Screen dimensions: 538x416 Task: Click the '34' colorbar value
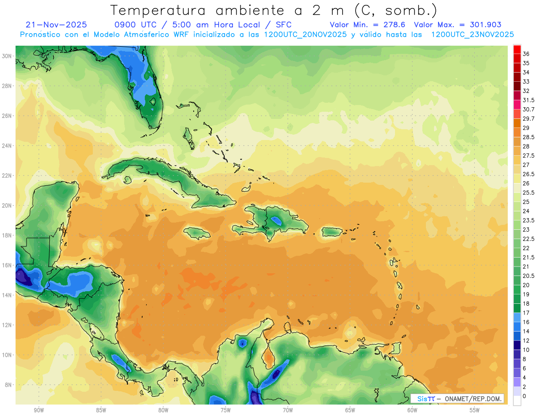(x=526, y=73)
